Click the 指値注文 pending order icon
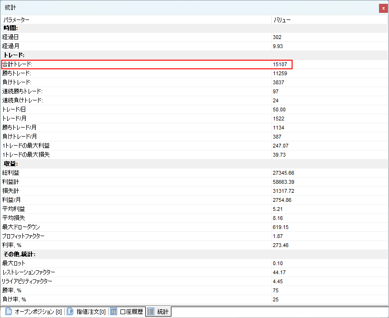389x318 pixels. click(x=70, y=311)
